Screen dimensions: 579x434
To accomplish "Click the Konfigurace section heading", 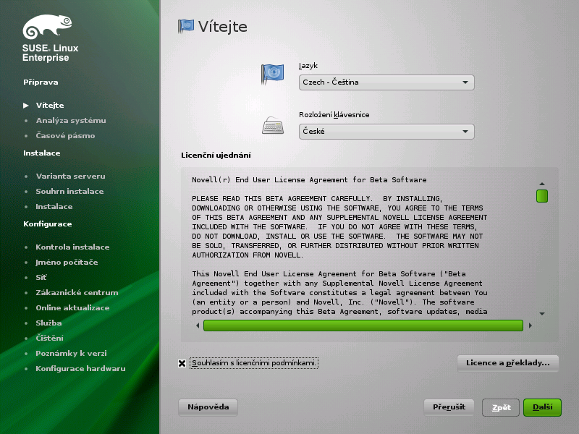I will pos(48,224).
